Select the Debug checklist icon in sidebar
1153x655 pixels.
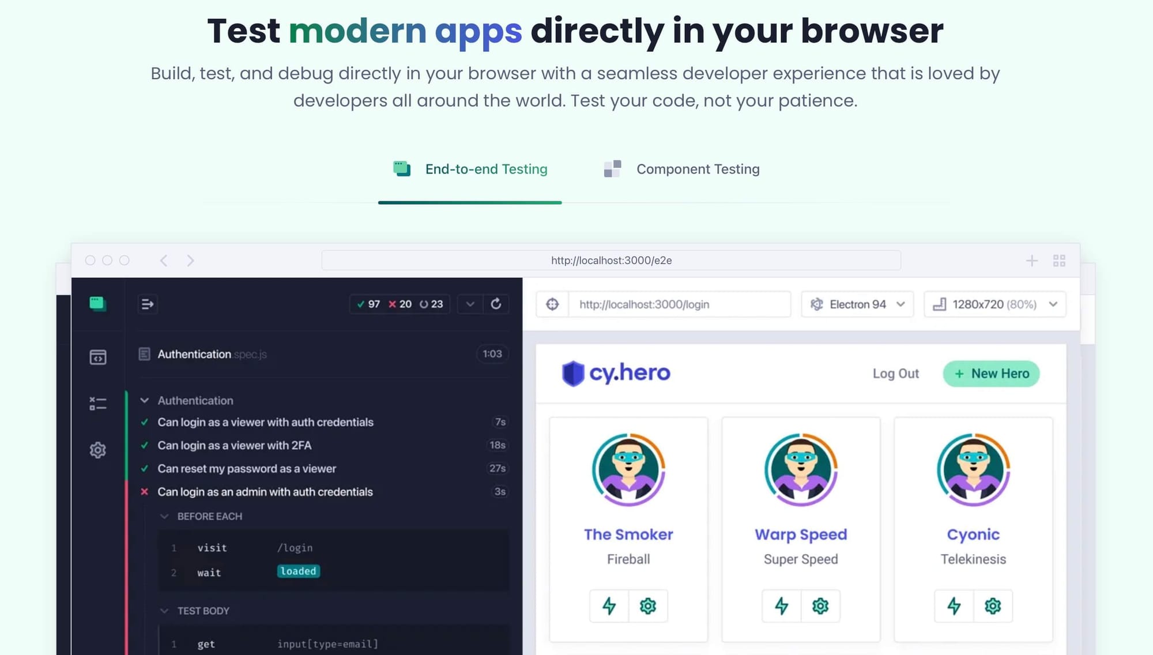97,404
